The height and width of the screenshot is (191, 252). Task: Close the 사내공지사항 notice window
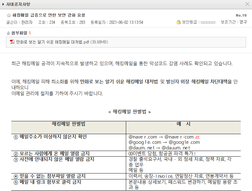click(247, 4)
